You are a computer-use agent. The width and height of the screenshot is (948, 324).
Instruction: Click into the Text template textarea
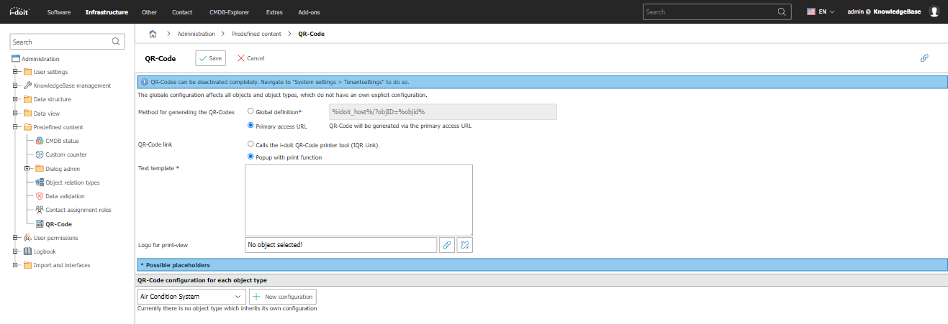(358, 200)
